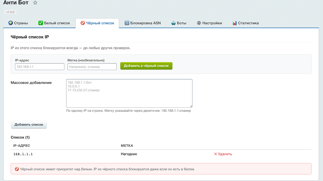The height and width of the screenshot is (181, 323).
Task: Click the gear icon on Настройки tab
Action: click(x=199, y=23)
